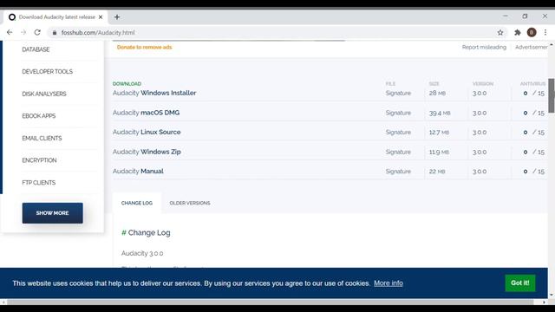This screenshot has width=555, height=312.
Task: Open the DEVELOPER TOOLS category
Action: pyautogui.click(x=47, y=71)
